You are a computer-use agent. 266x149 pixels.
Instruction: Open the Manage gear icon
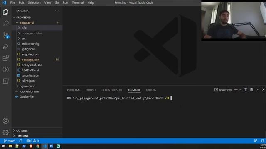[5, 132]
